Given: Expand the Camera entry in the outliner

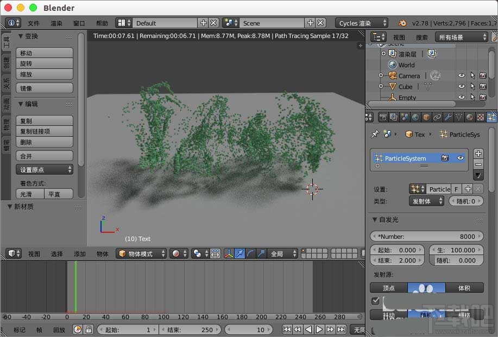Looking at the screenshot, I should click(x=381, y=75).
